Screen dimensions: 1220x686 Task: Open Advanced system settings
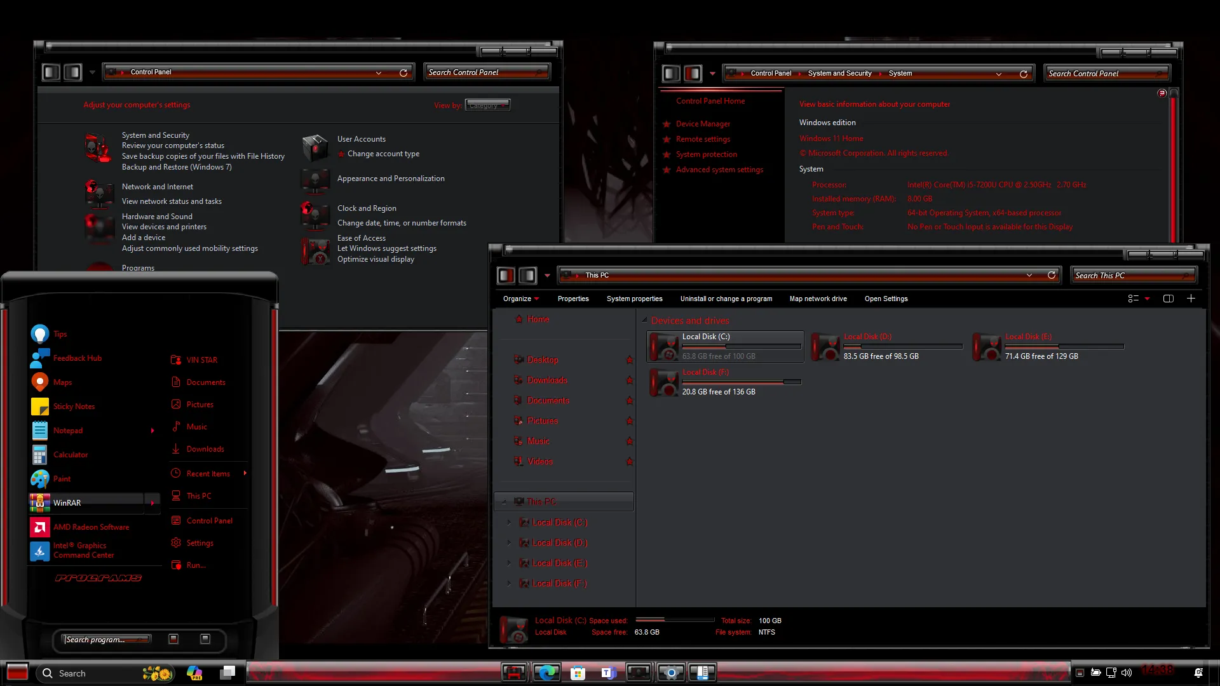point(719,169)
